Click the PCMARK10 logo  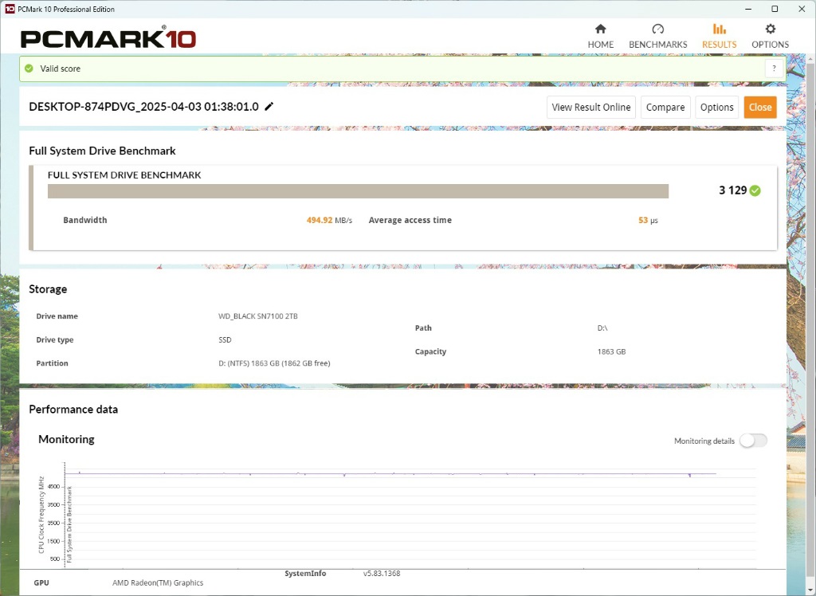[108, 38]
